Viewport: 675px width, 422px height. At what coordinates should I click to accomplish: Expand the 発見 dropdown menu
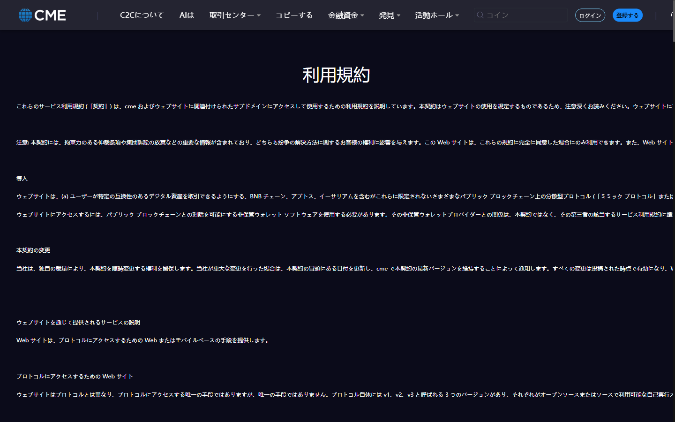pos(390,15)
